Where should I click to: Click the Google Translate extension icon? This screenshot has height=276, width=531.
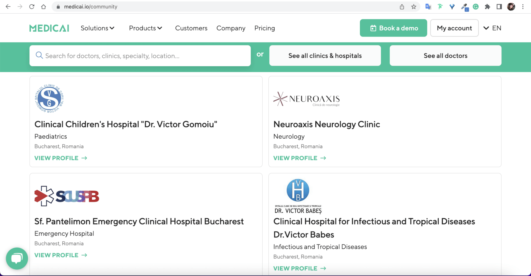pos(428,7)
